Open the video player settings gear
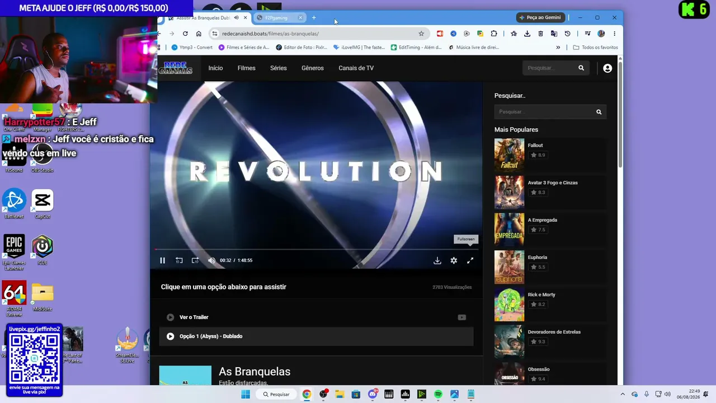Screen dimensions: 716x403 tap(454, 260)
